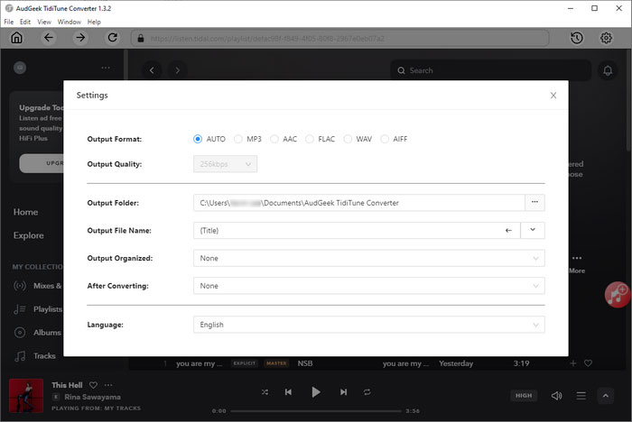Open conversion history clock icon
Image resolution: width=632 pixels, height=422 pixels.
click(577, 38)
